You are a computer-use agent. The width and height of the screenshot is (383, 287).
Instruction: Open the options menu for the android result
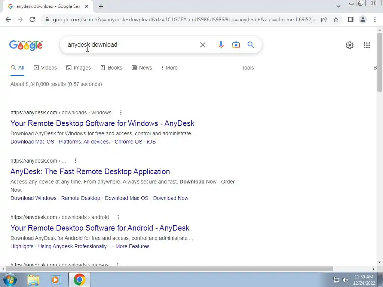[x=118, y=217]
